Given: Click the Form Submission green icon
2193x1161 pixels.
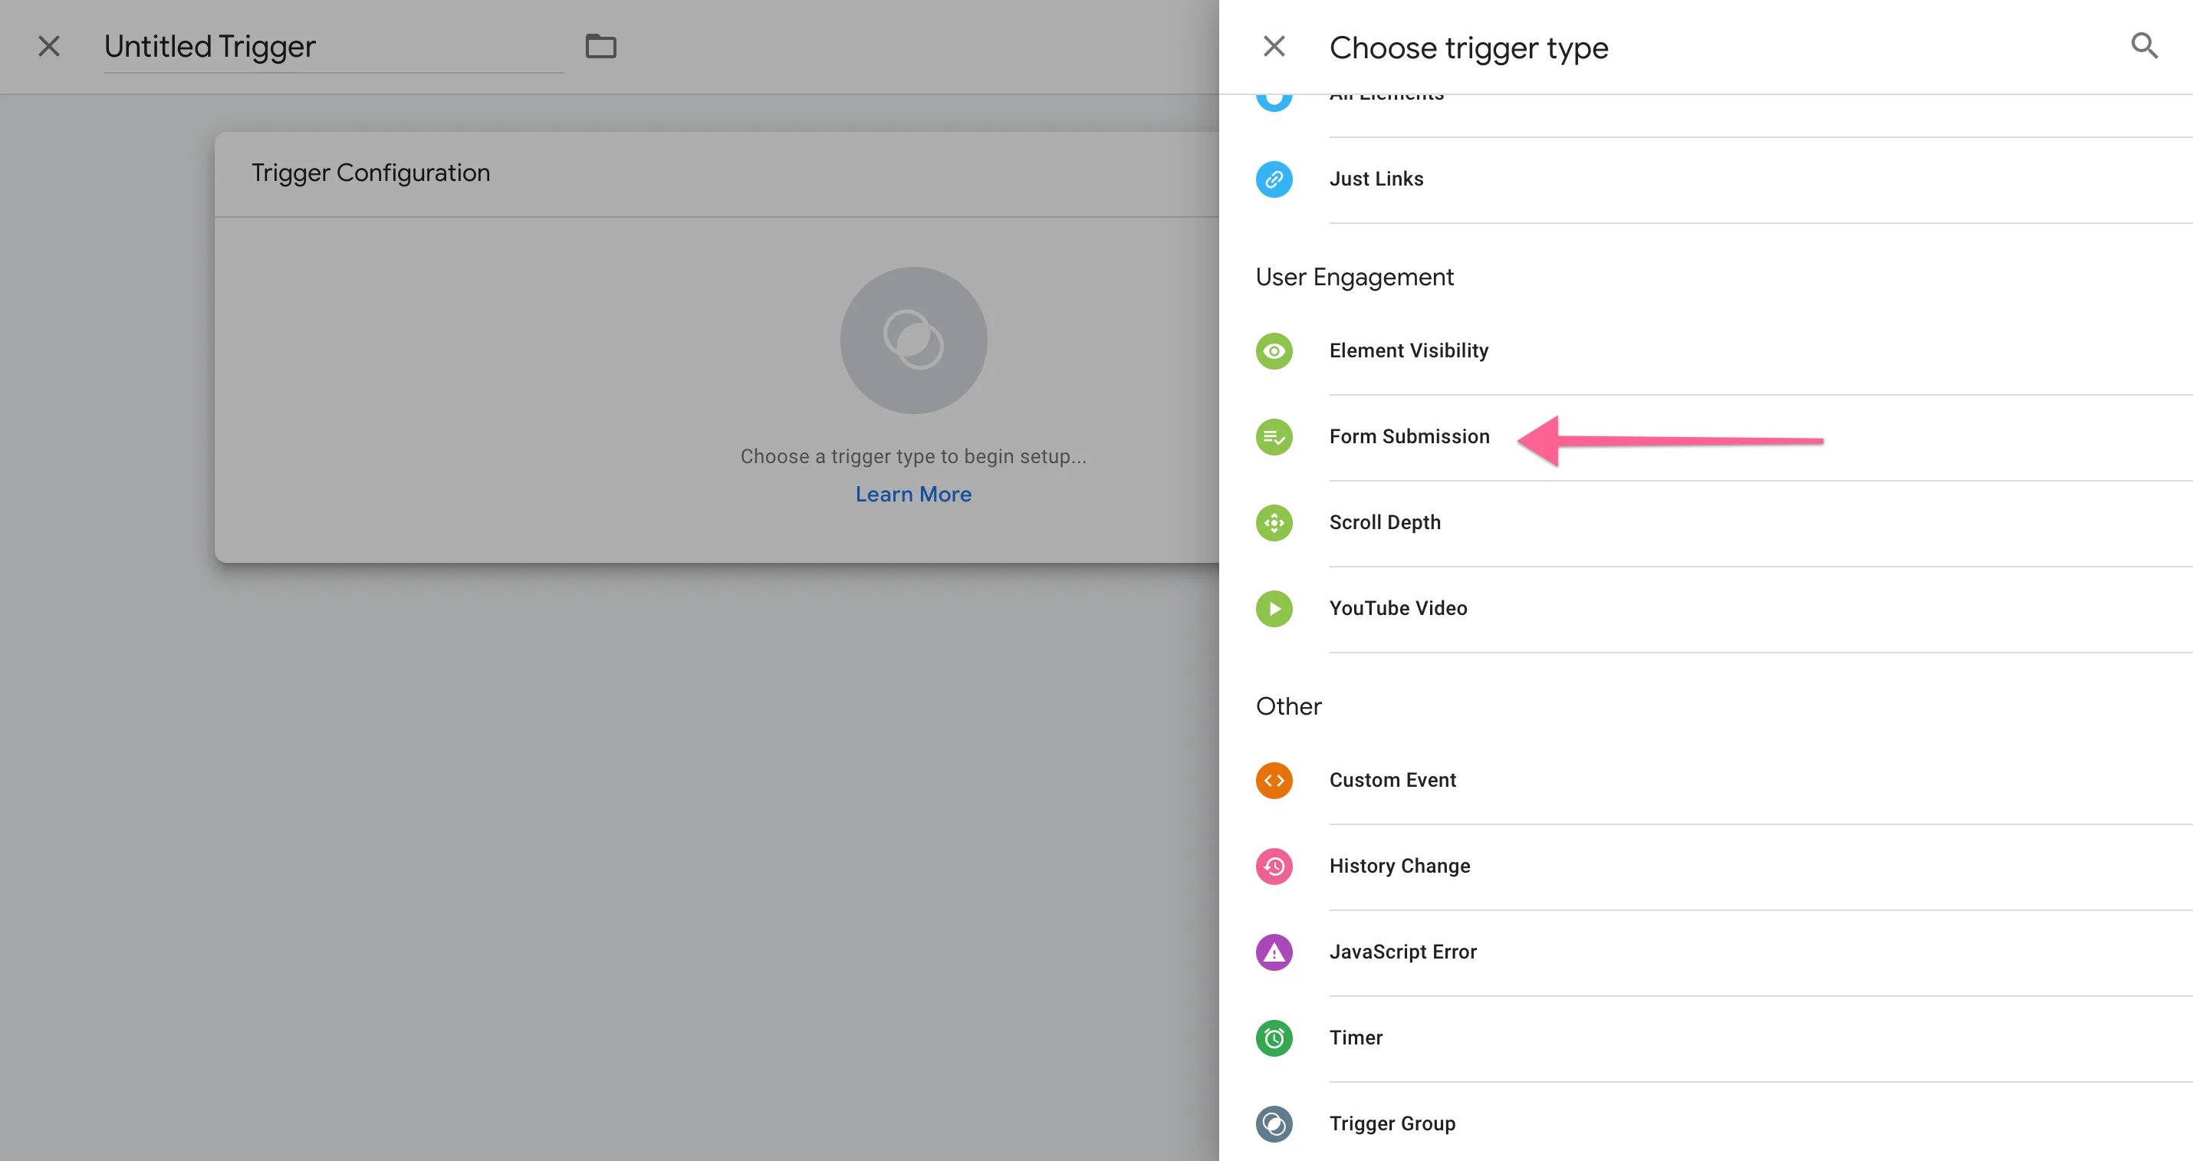Looking at the screenshot, I should (1274, 436).
